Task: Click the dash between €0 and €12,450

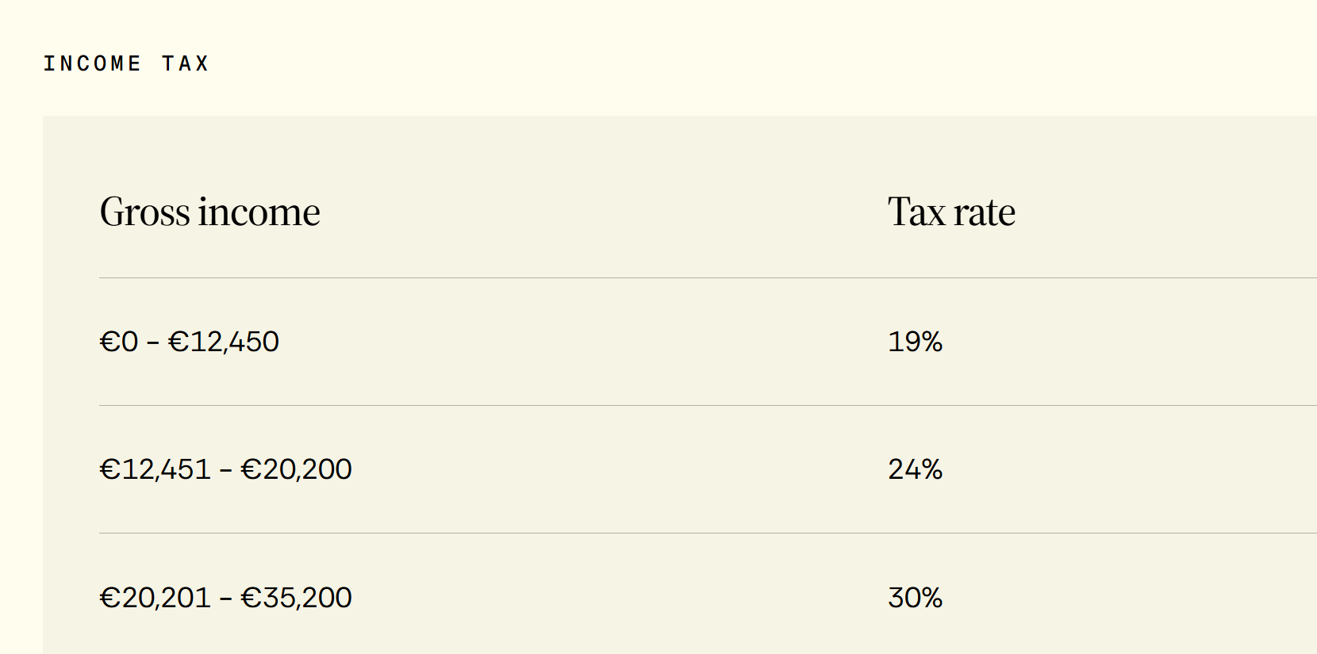Action: (x=153, y=343)
